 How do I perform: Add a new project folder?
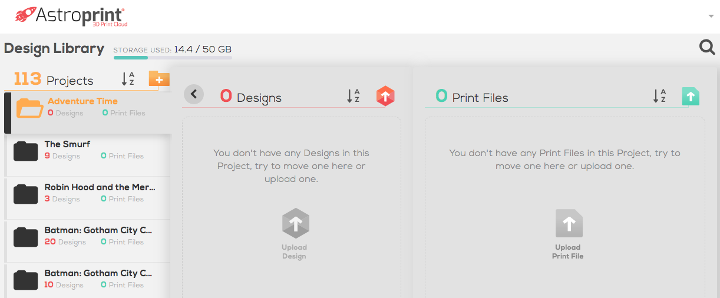159,79
